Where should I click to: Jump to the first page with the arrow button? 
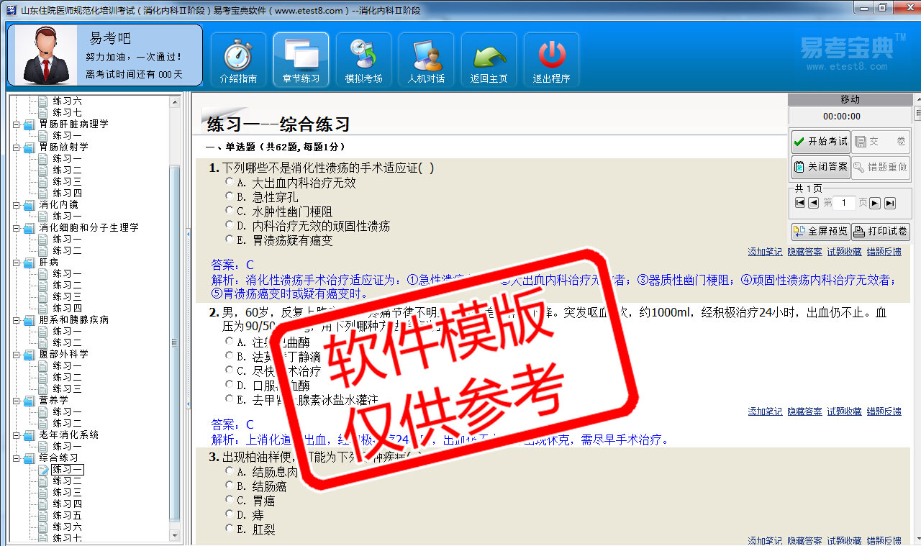click(799, 203)
